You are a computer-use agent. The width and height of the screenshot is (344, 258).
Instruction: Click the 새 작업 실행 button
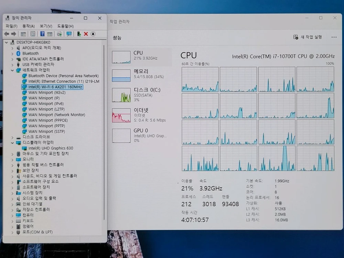pos(308,37)
